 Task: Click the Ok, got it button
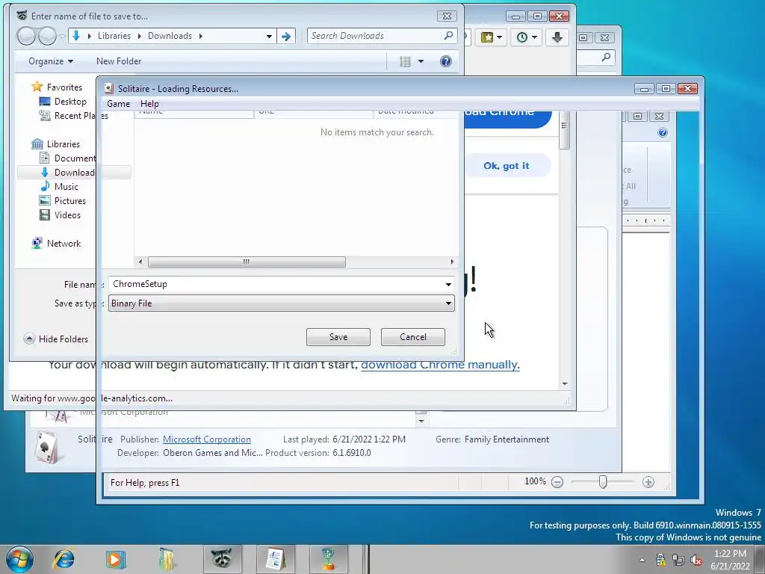tap(507, 165)
